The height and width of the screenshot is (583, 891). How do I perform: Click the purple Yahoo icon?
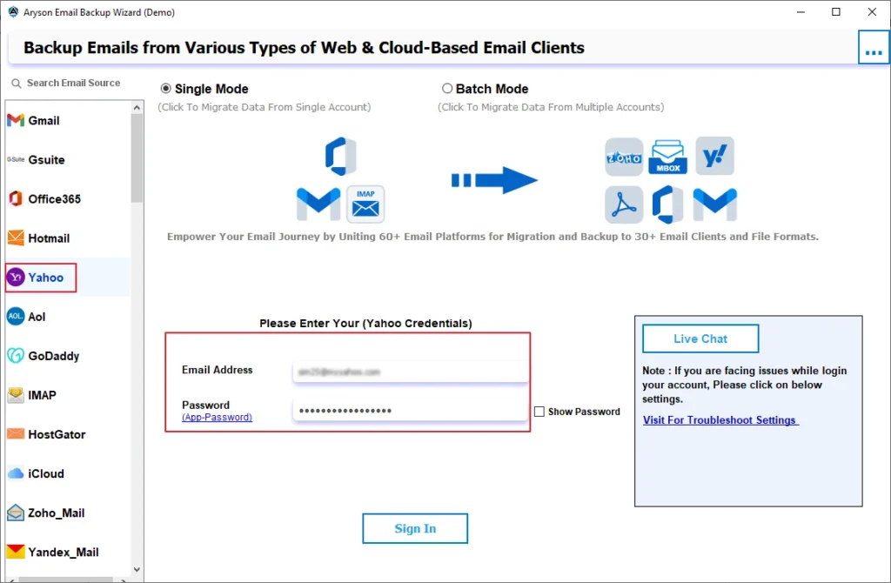[16, 278]
